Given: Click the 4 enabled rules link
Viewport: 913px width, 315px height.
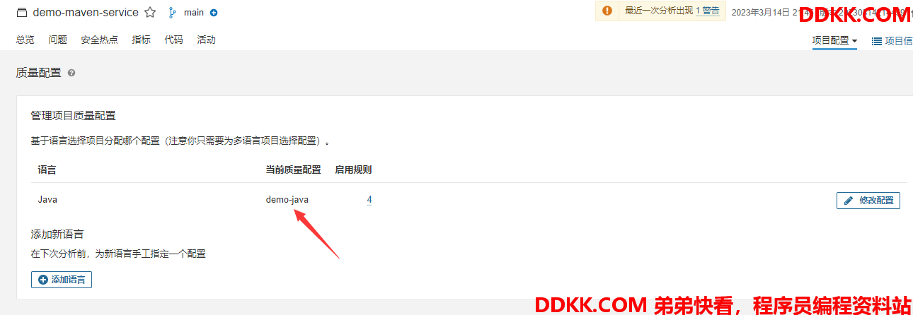Looking at the screenshot, I should click(x=369, y=200).
